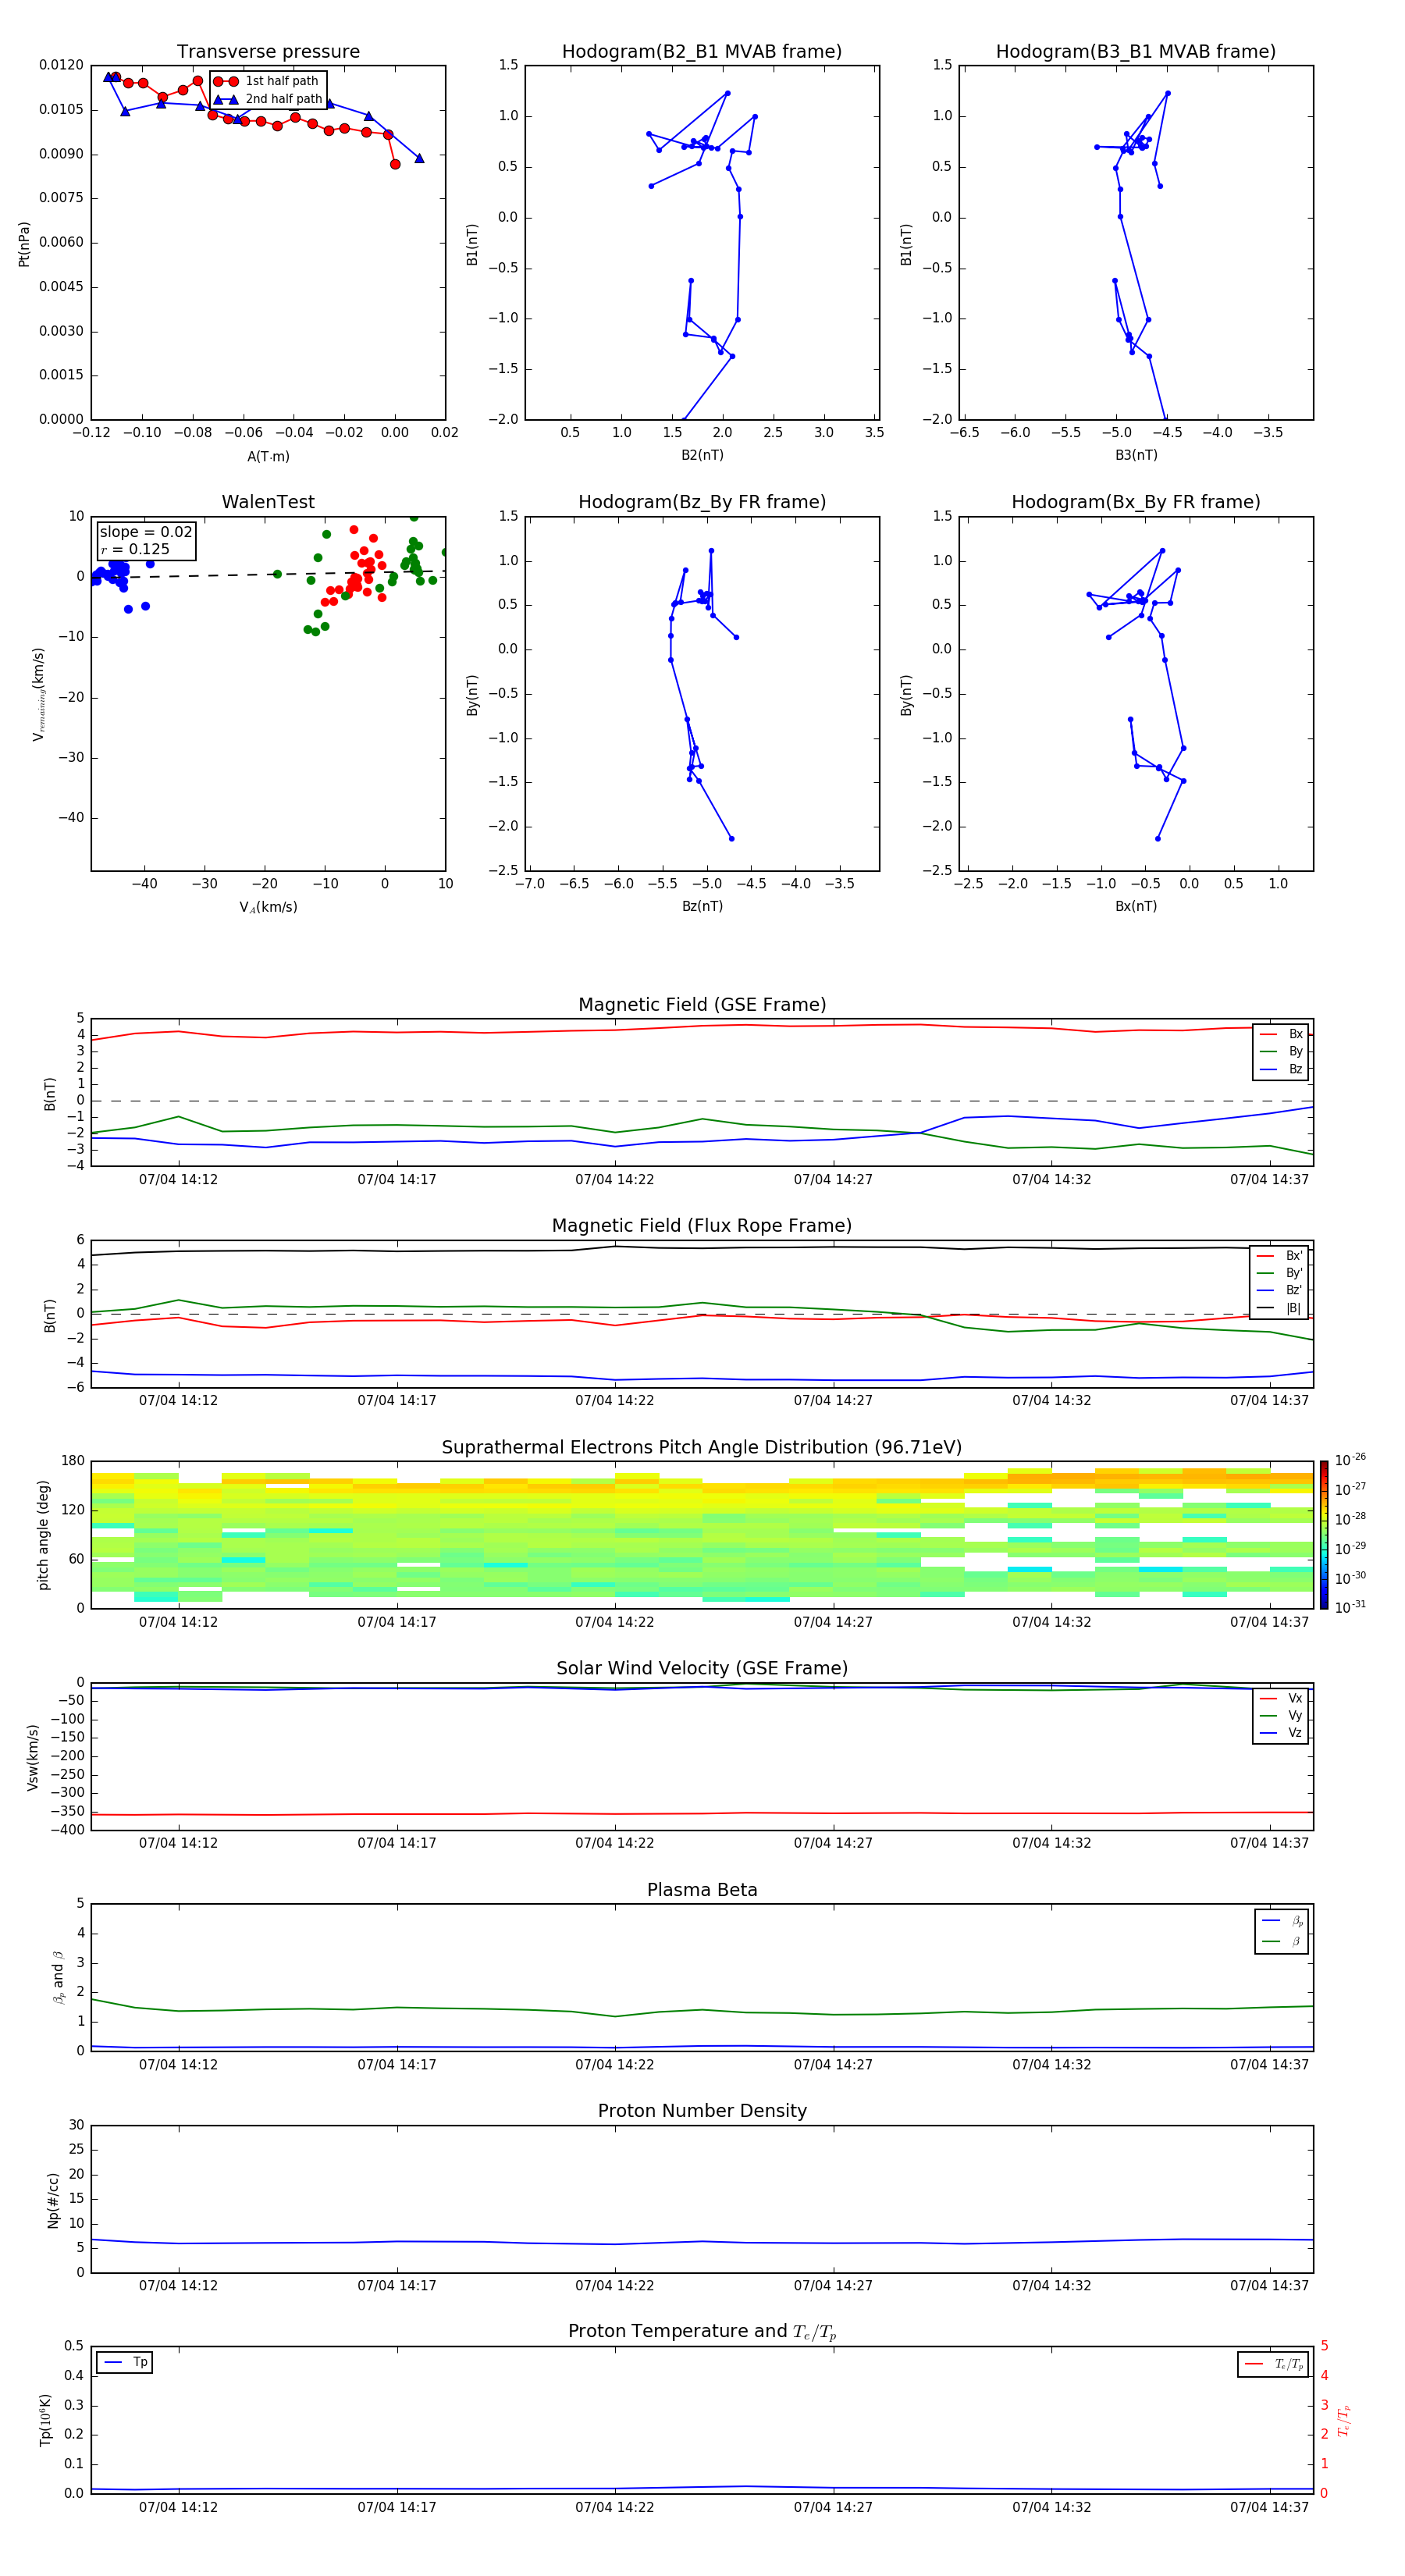Select the "1st half path" legend entry
Viewport: 1405px width, 2576px height.
266,81
